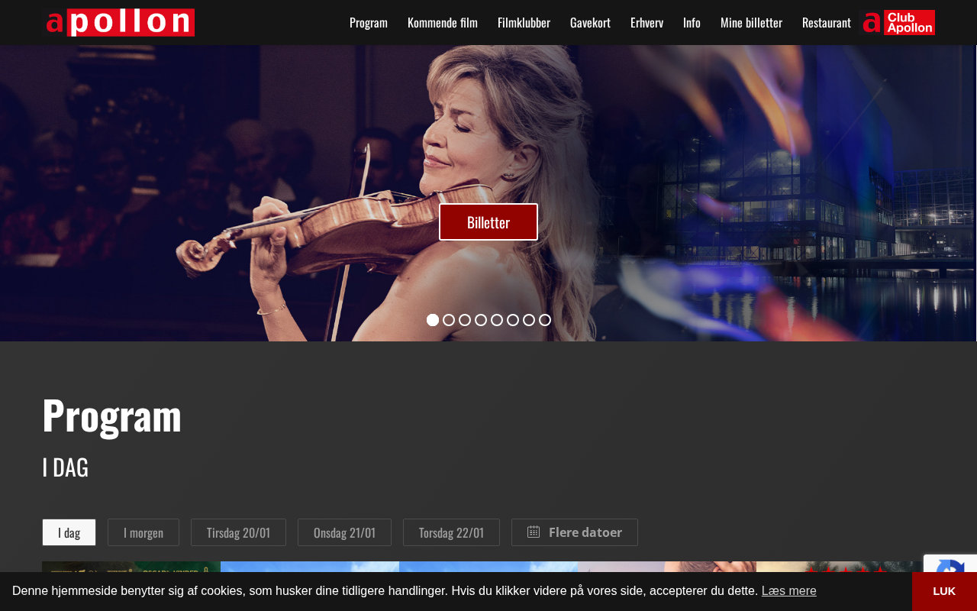Show the third carousel slide

click(465, 320)
